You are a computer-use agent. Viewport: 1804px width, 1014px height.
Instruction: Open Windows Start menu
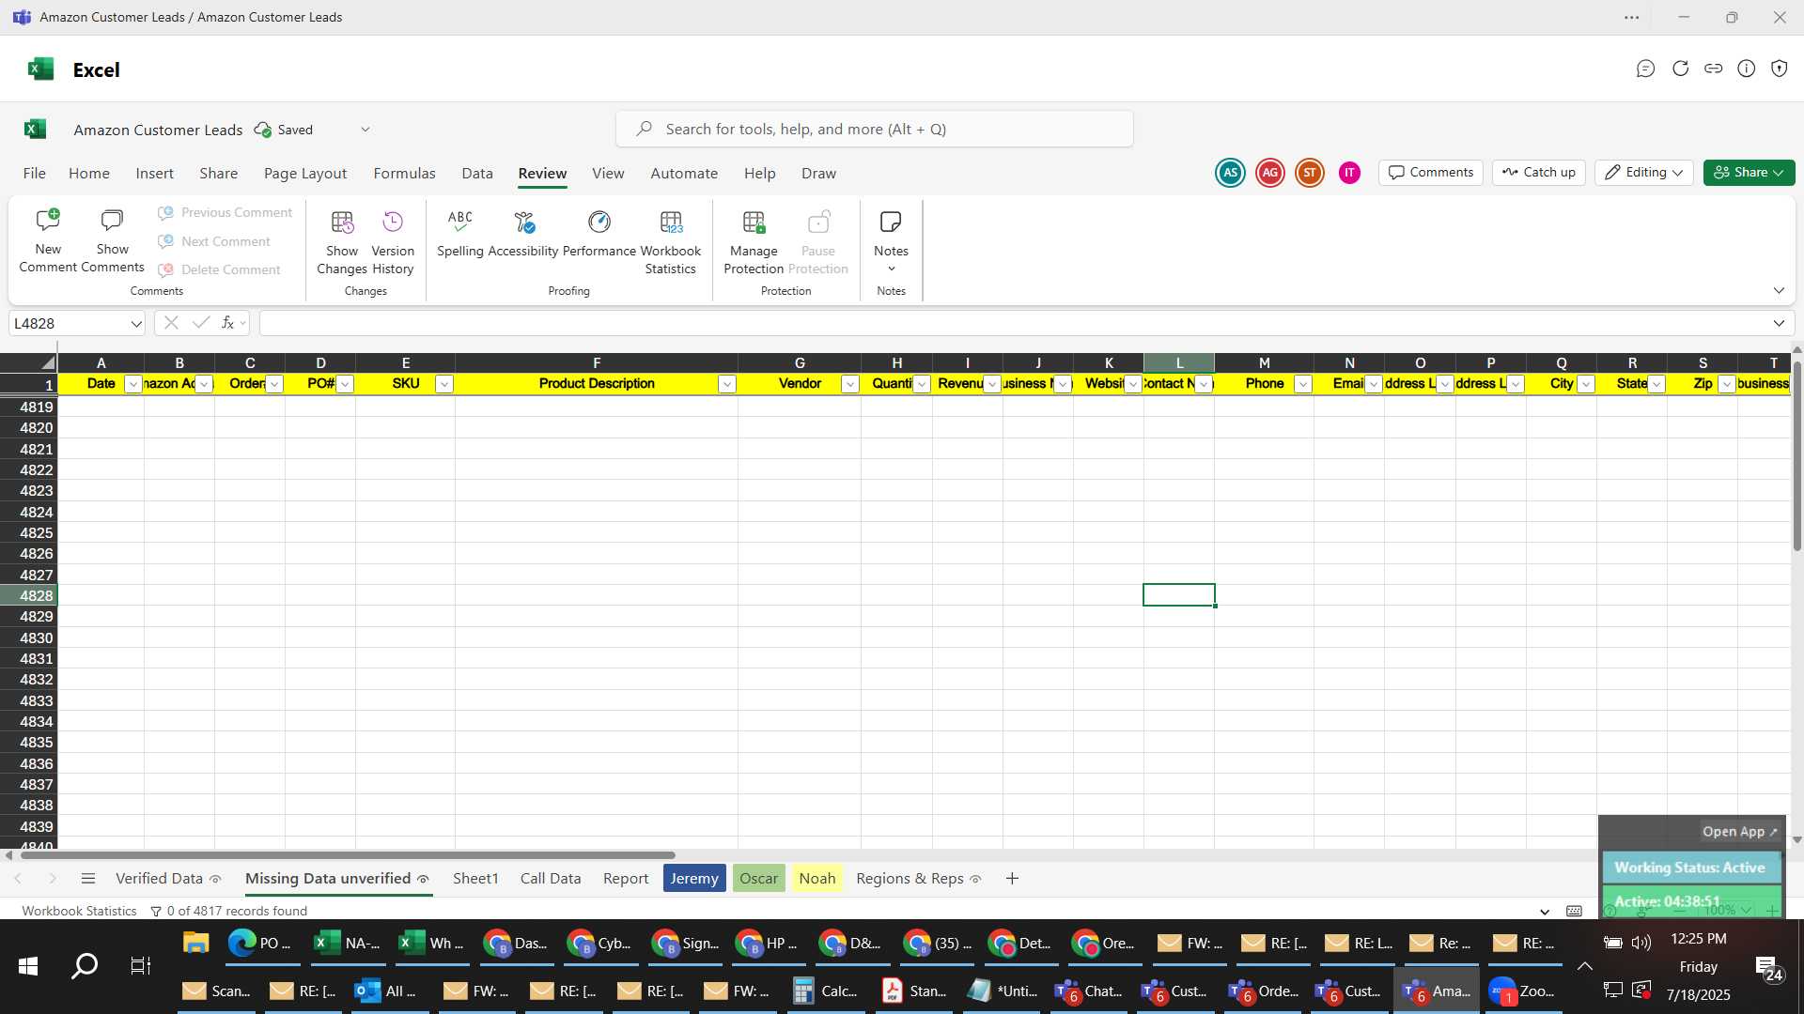point(28,966)
